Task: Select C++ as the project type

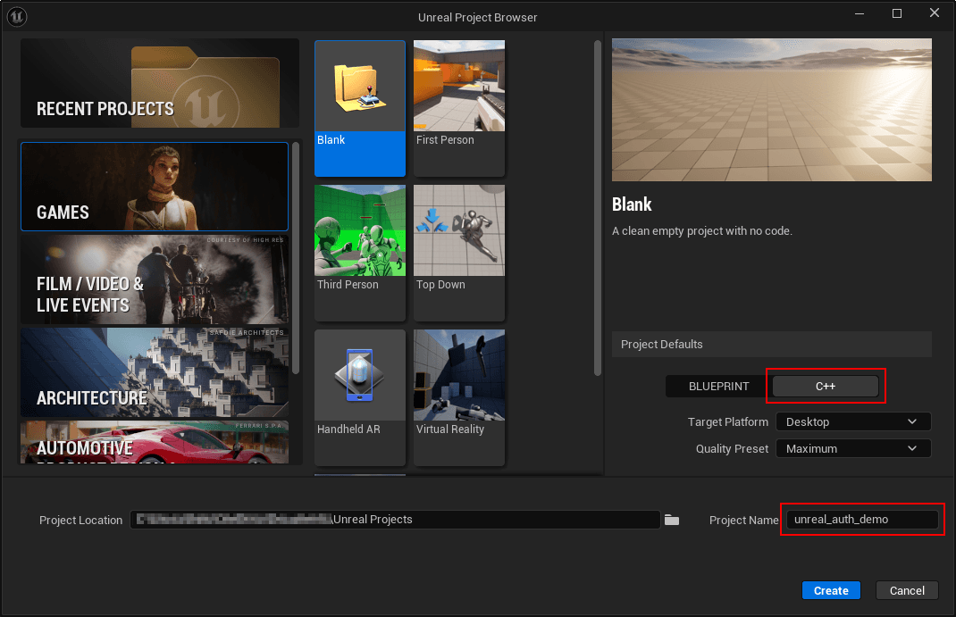Action: coord(825,386)
